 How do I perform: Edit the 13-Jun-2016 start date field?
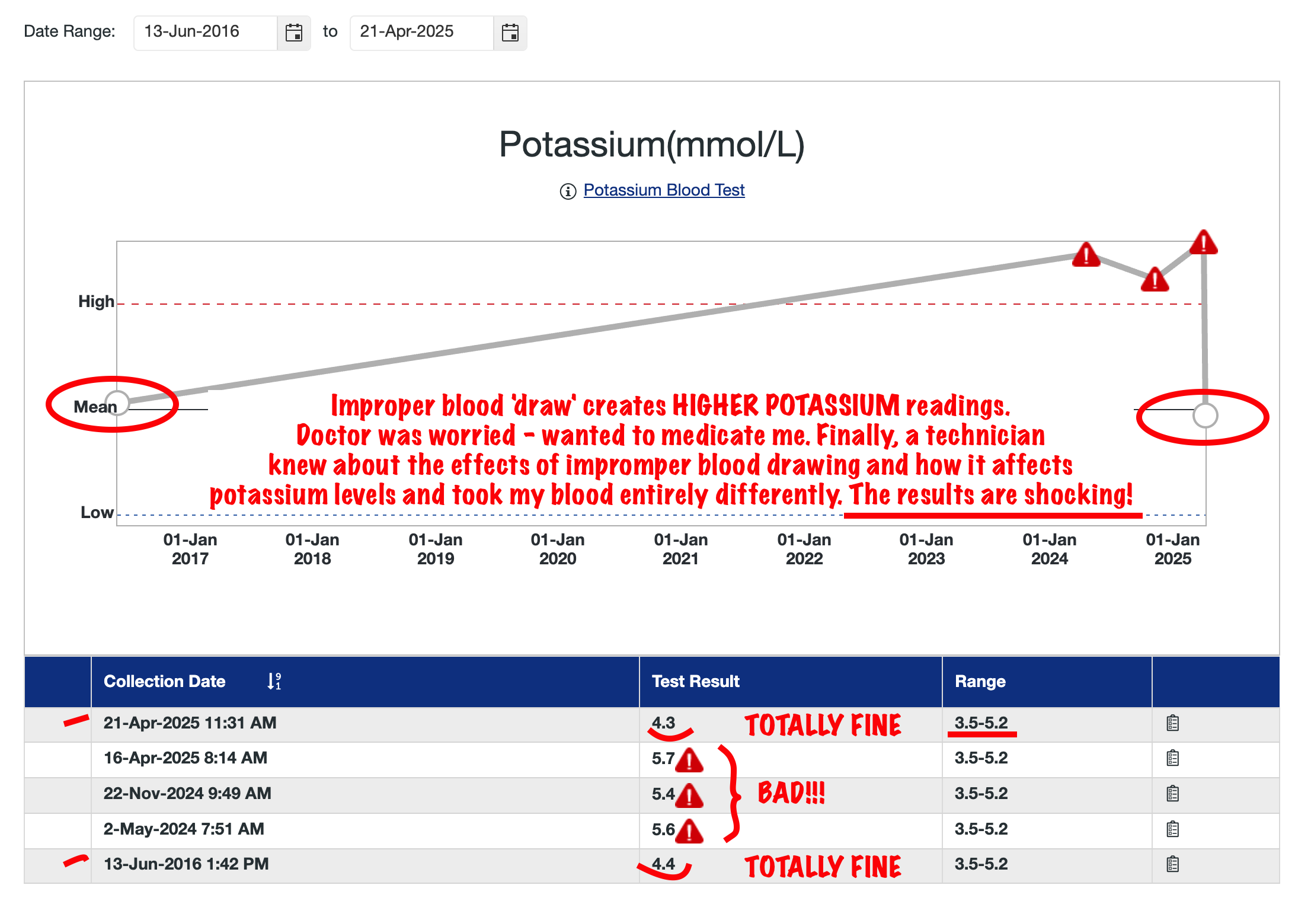pyautogui.click(x=206, y=33)
